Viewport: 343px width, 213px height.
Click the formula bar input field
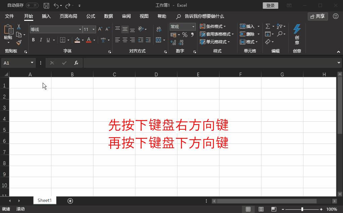(x=208, y=63)
